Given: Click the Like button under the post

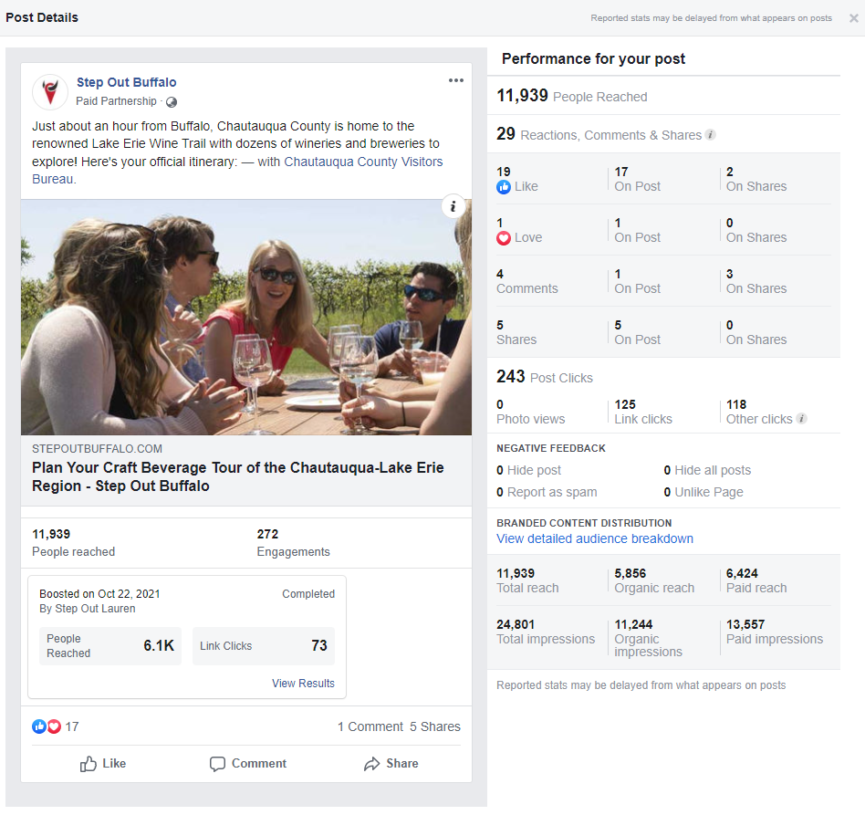Looking at the screenshot, I should (x=103, y=764).
